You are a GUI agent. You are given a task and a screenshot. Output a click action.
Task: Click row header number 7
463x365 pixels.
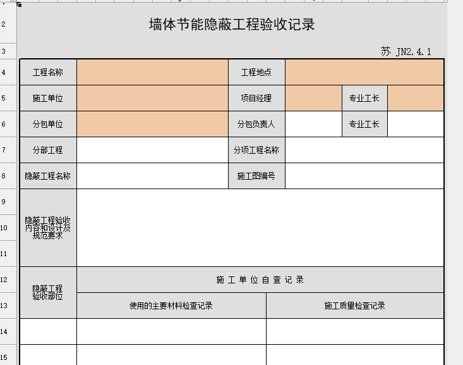pyautogui.click(x=4, y=150)
